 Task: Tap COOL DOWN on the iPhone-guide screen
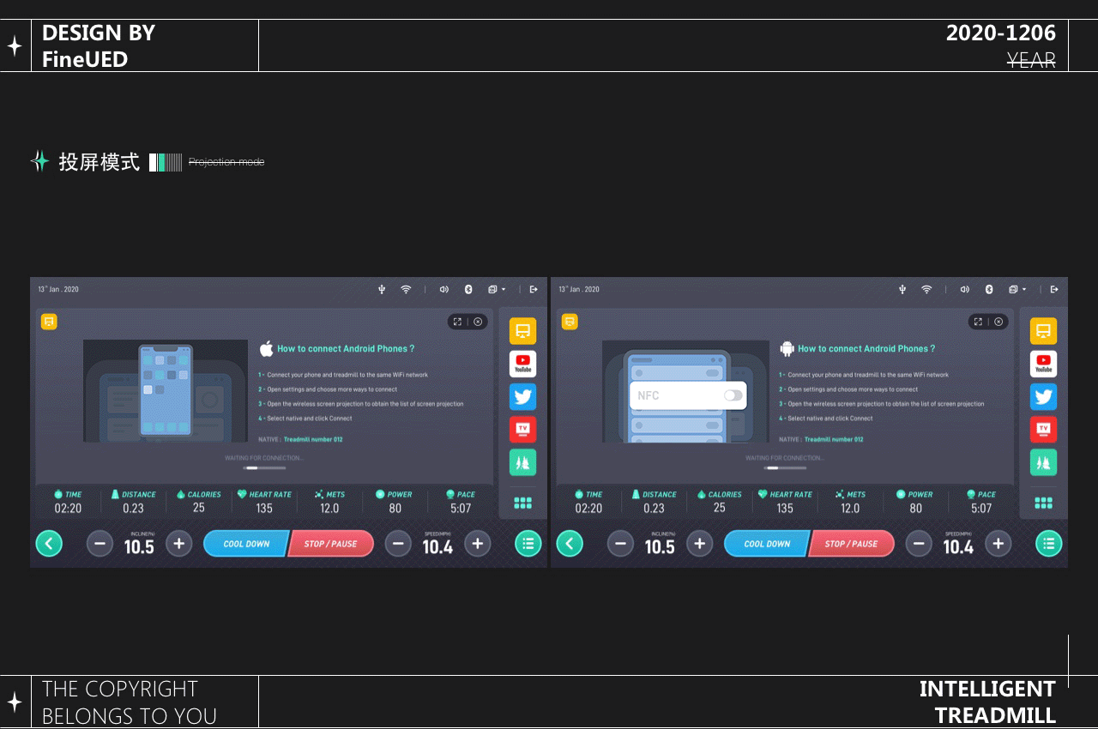pos(246,544)
